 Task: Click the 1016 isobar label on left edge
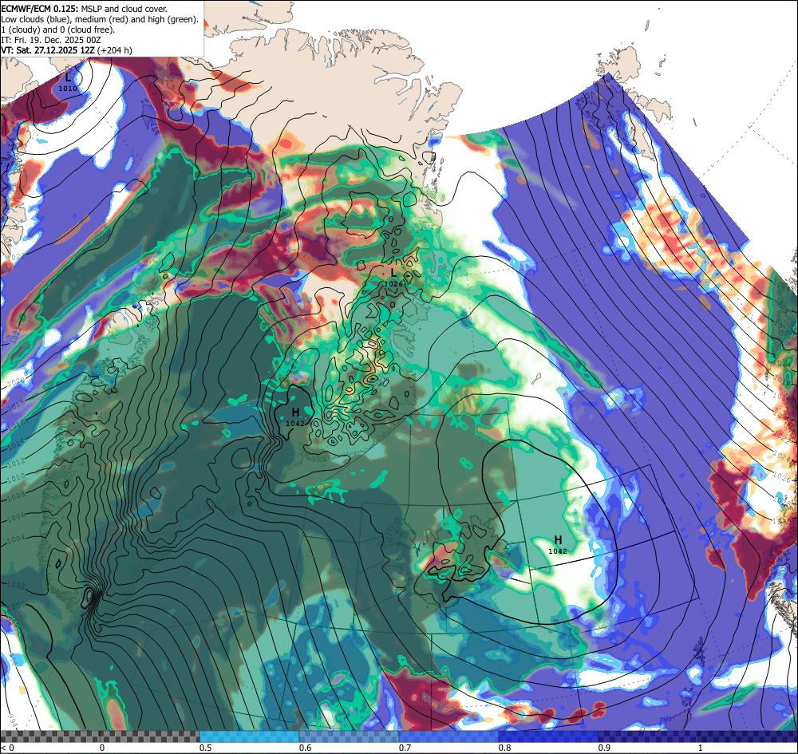click(x=16, y=424)
